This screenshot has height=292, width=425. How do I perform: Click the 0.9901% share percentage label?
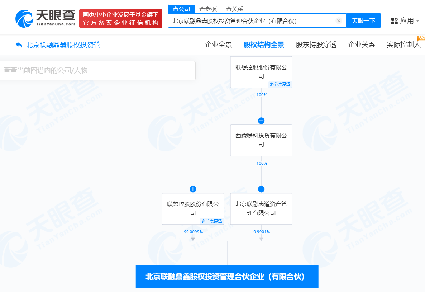click(x=262, y=232)
